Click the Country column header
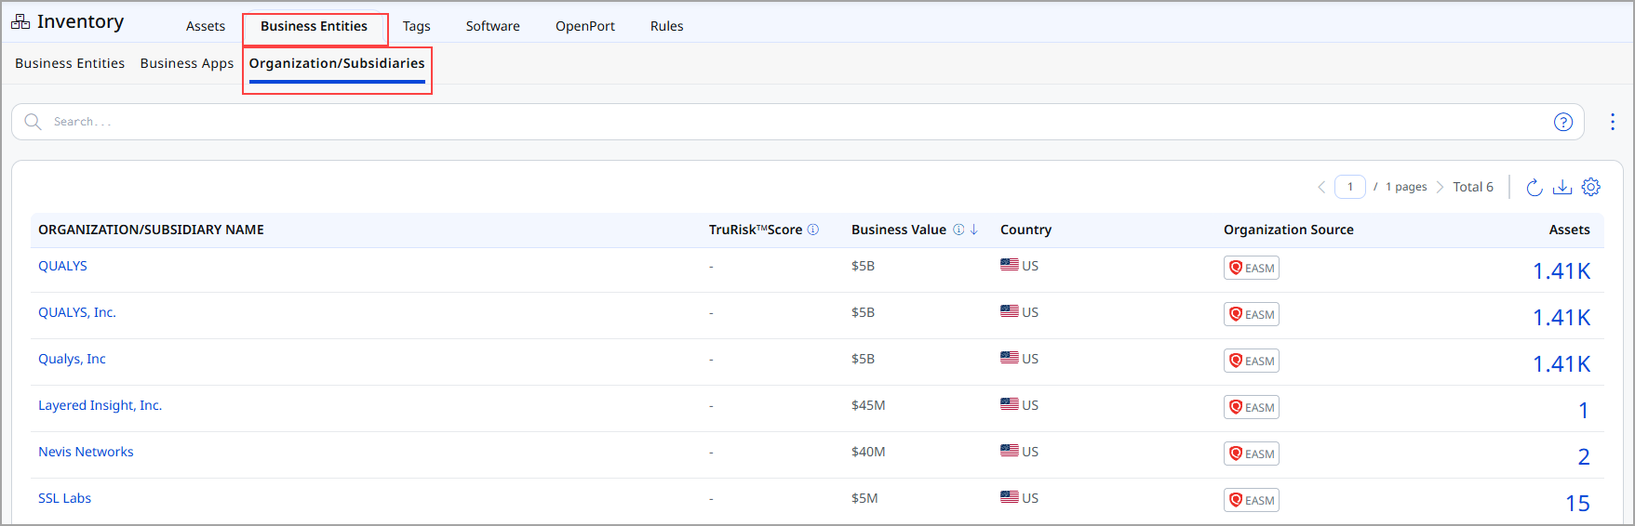 pyautogui.click(x=1025, y=230)
